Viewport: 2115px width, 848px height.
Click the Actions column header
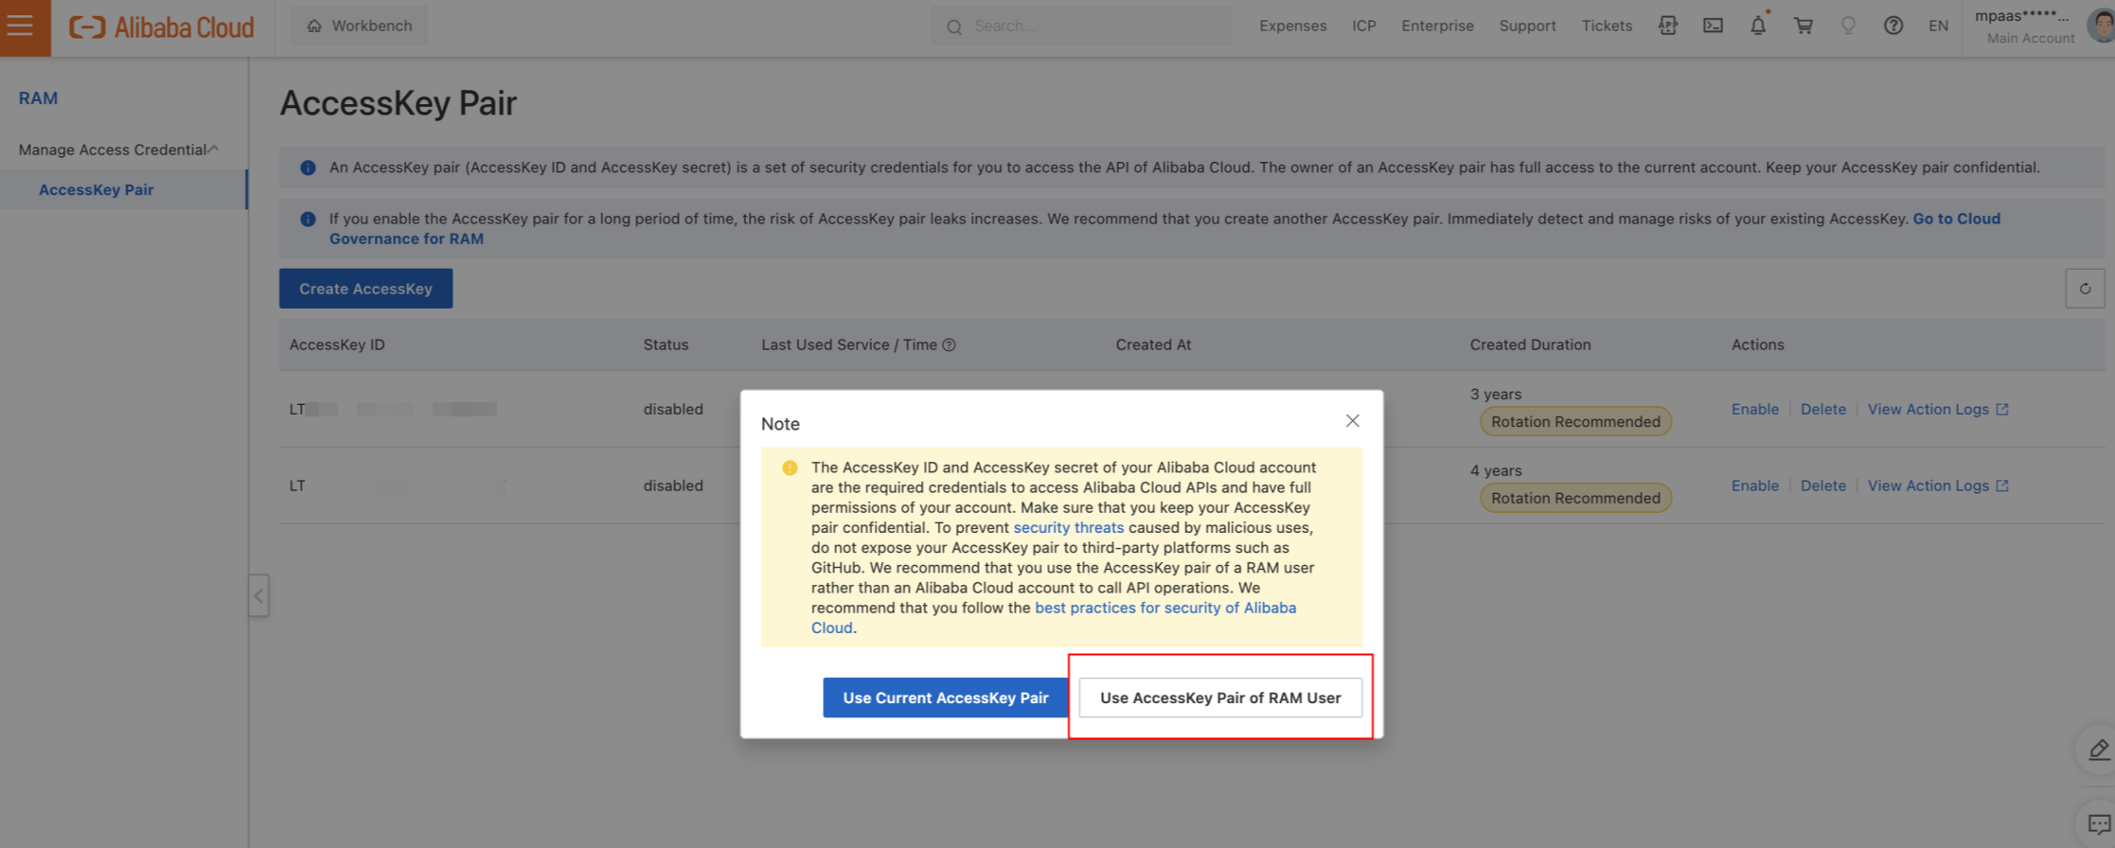(x=1757, y=344)
